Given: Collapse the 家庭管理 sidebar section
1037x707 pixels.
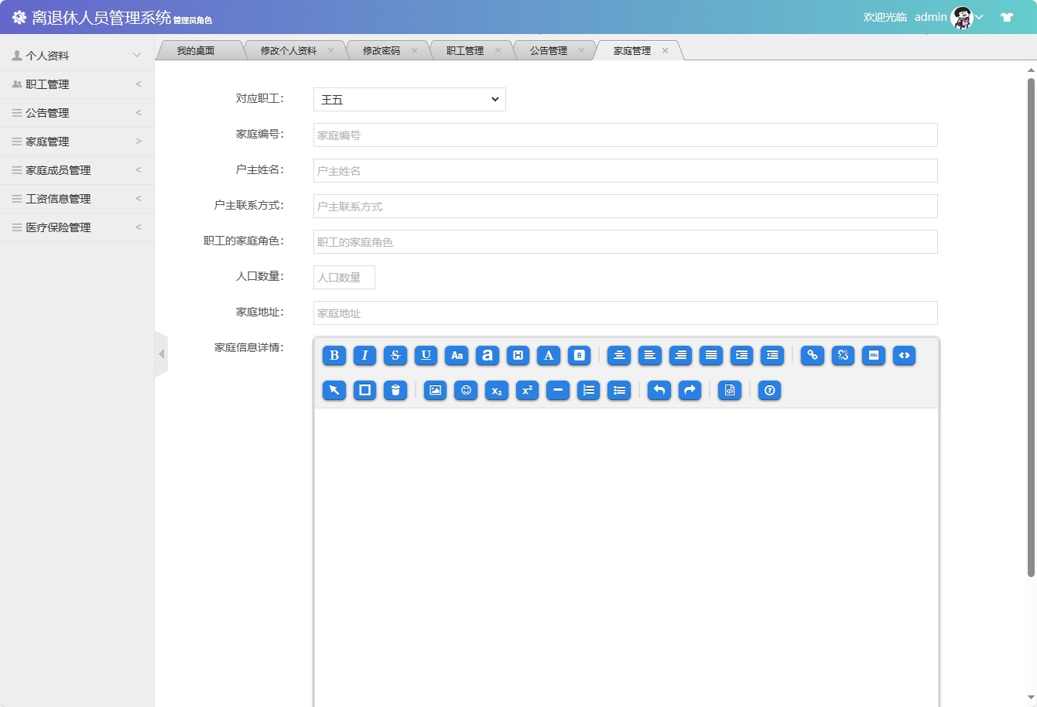Looking at the screenshot, I should click(77, 141).
